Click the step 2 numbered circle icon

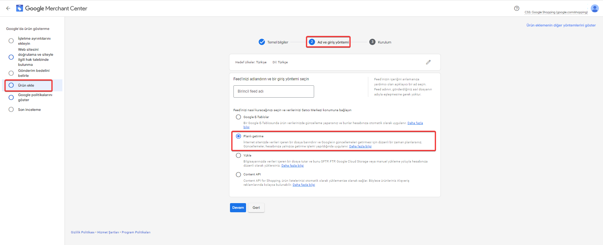click(x=312, y=42)
